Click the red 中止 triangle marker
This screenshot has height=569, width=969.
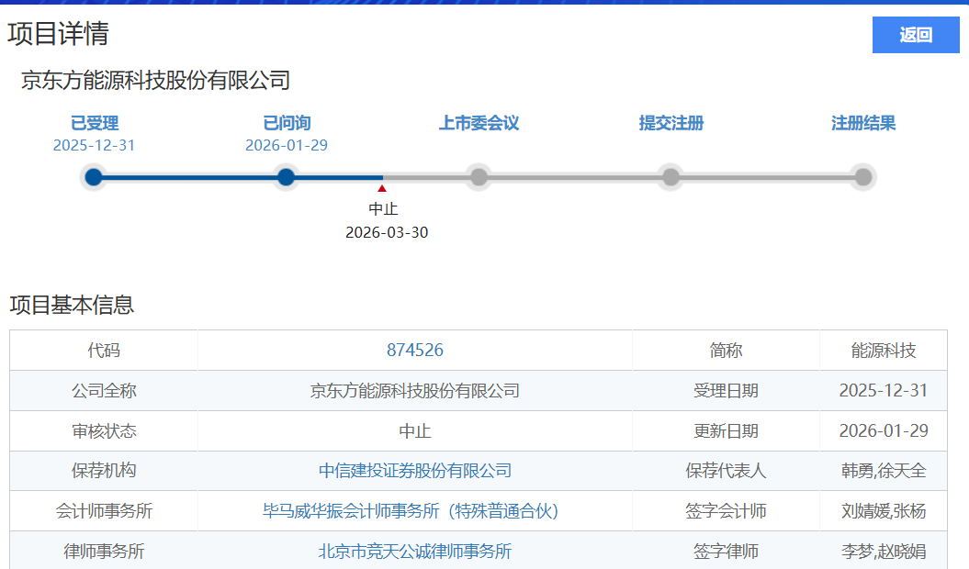tap(382, 188)
